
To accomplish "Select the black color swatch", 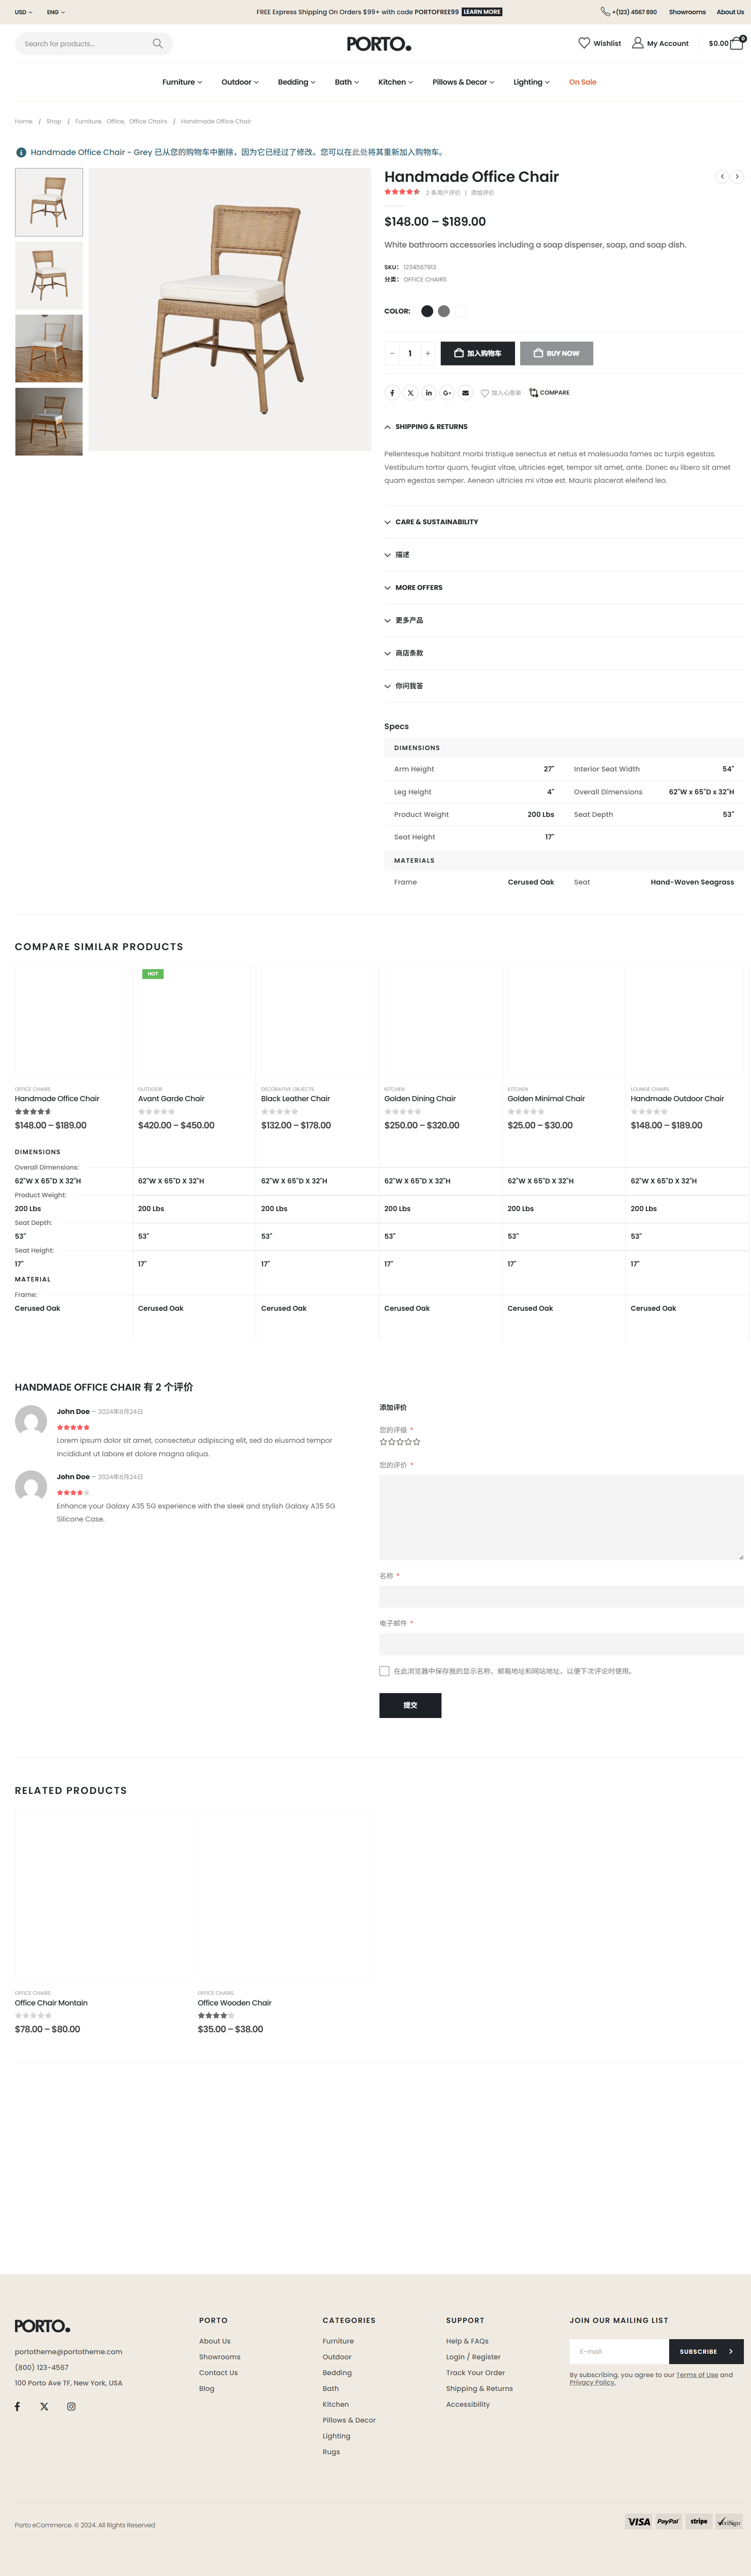I will (x=427, y=311).
